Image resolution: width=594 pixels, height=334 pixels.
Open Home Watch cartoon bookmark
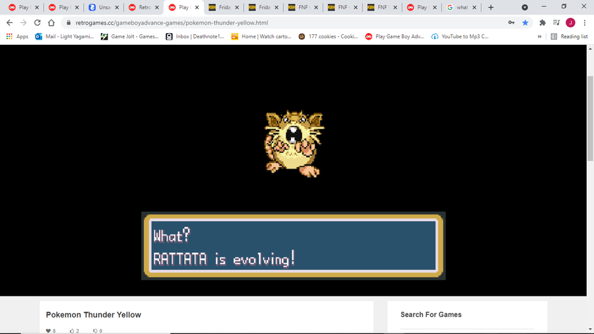261,36
